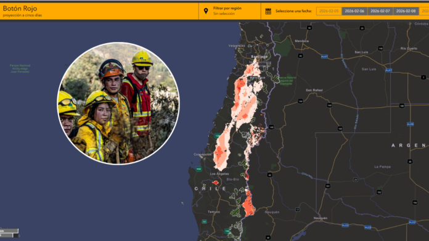The height and width of the screenshot is (241, 429).
Task: Click the green route 126 shield on the Chilean coast
Action: 217,136
